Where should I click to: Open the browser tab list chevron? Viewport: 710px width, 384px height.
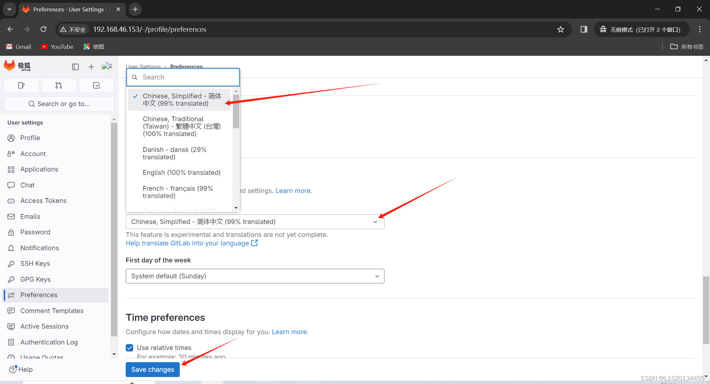[x=9, y=9]
